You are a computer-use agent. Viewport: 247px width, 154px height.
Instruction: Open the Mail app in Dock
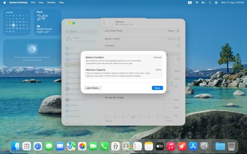[x=60, y=146]
